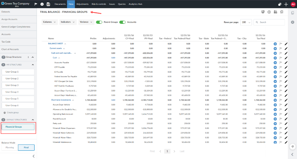Select User Group 4 structure
Viewport: 297px width, 159px height.
coord(18,92)
